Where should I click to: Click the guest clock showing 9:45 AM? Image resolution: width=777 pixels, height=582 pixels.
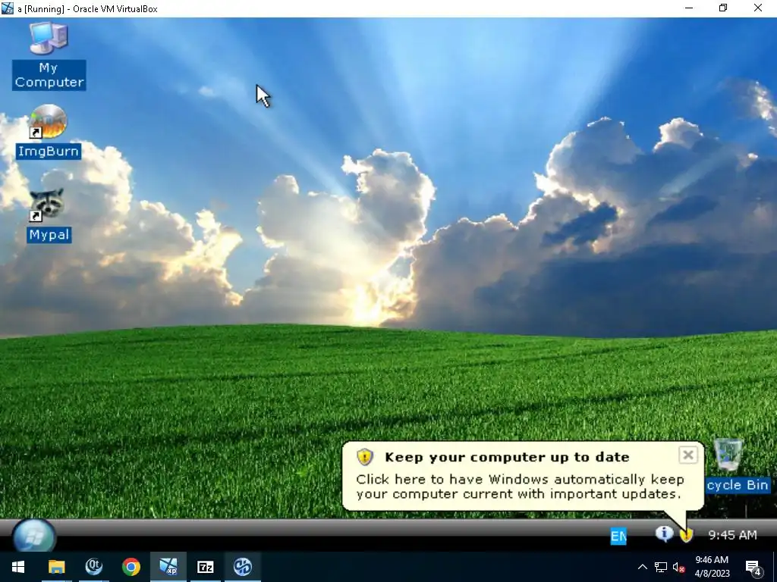732,535
